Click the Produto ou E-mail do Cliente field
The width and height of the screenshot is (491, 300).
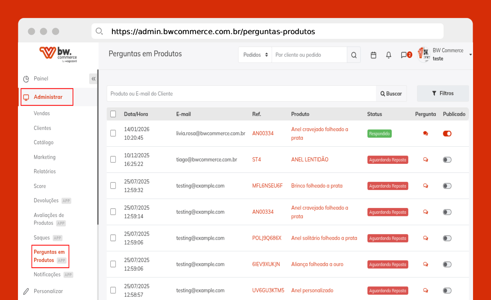241,94
